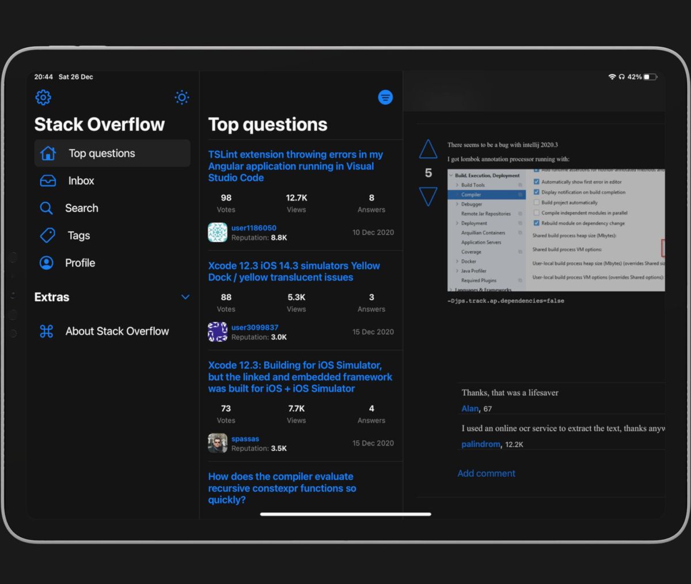Viewport: 691px width, 584px height.
Task: Select the Inbox envelope icon
Action: point(48,180)
